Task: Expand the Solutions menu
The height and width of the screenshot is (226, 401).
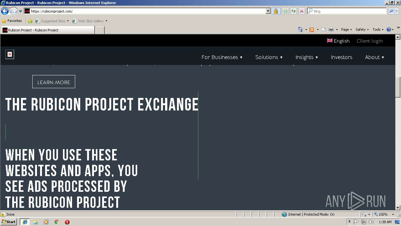Action: coord(269,57)
